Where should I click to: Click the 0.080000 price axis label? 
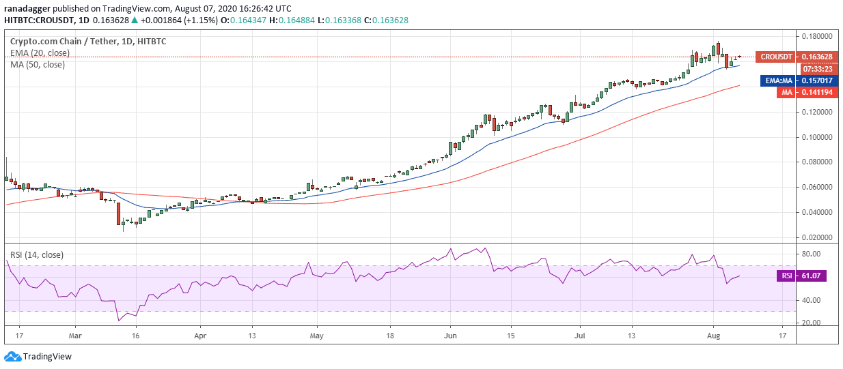pyautogui.click(x=817, y=162)
